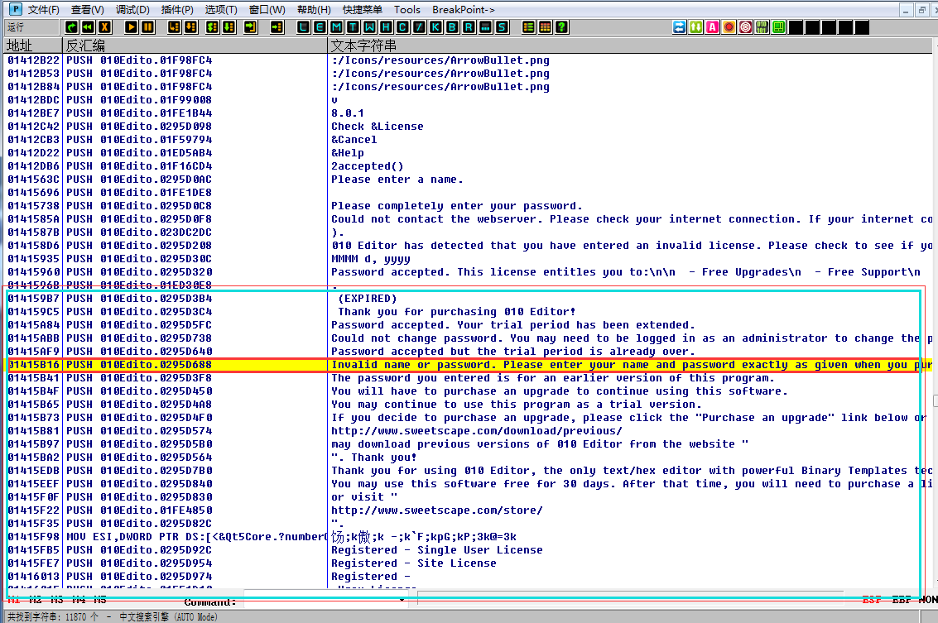Image resolution: width=938 pixels, height=623 pixels.
Task: Open Threads window with T icon
Action: point(353,27)
